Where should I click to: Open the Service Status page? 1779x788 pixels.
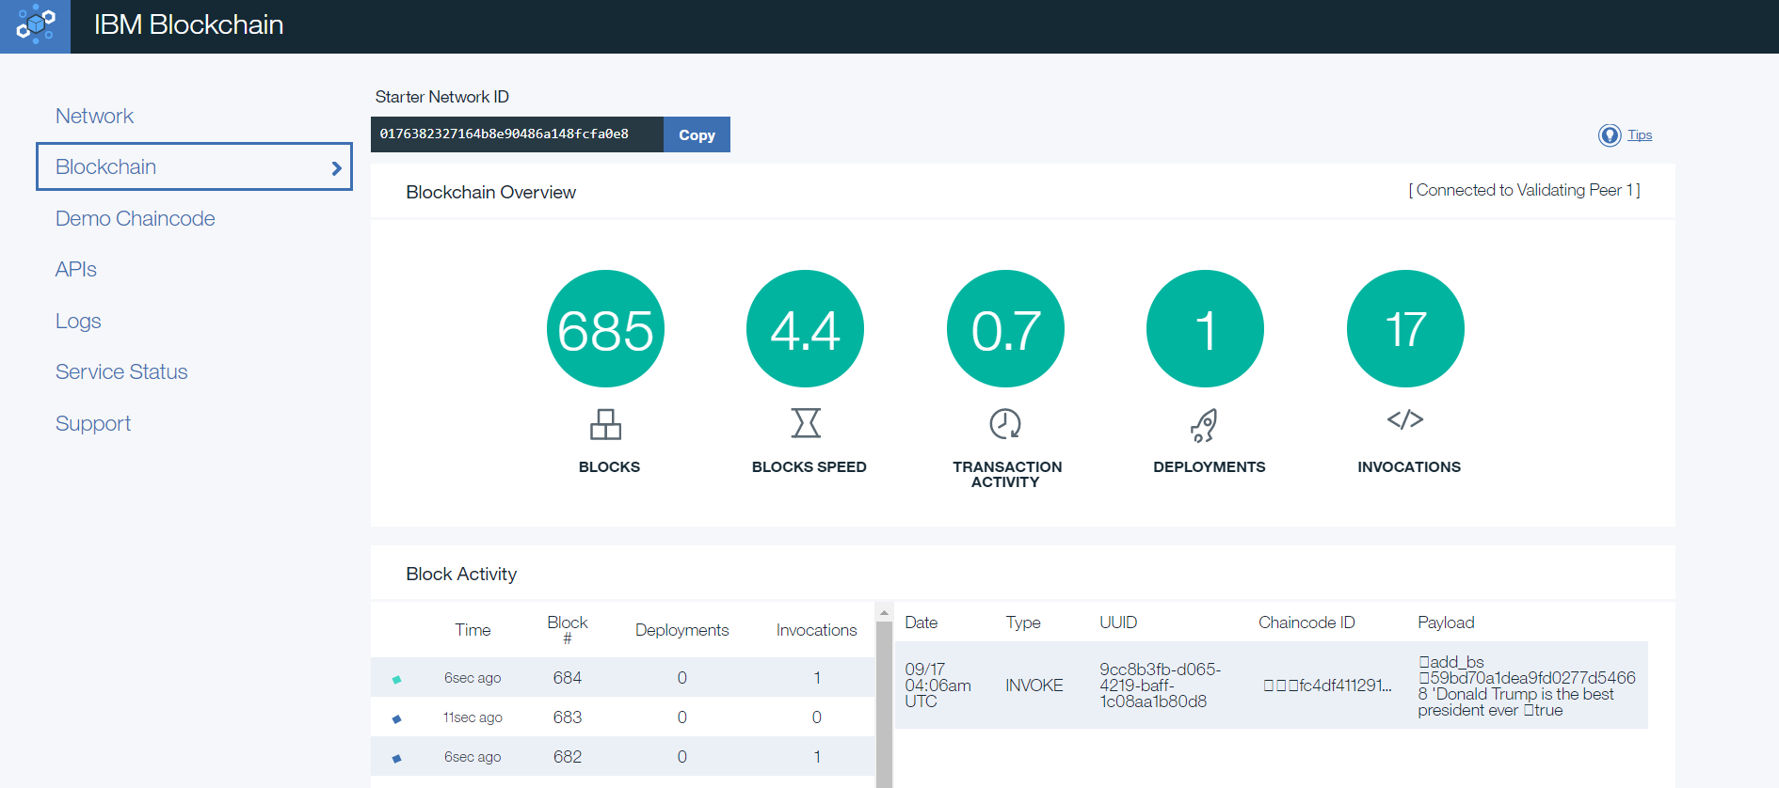click(x=121, y=371)
